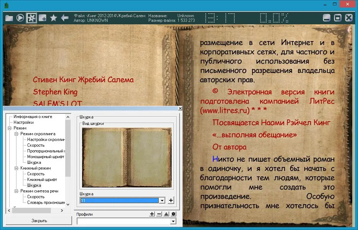Remove profile with the minus icon
Screen dimensions: 358x230
[x=159, y=214]
